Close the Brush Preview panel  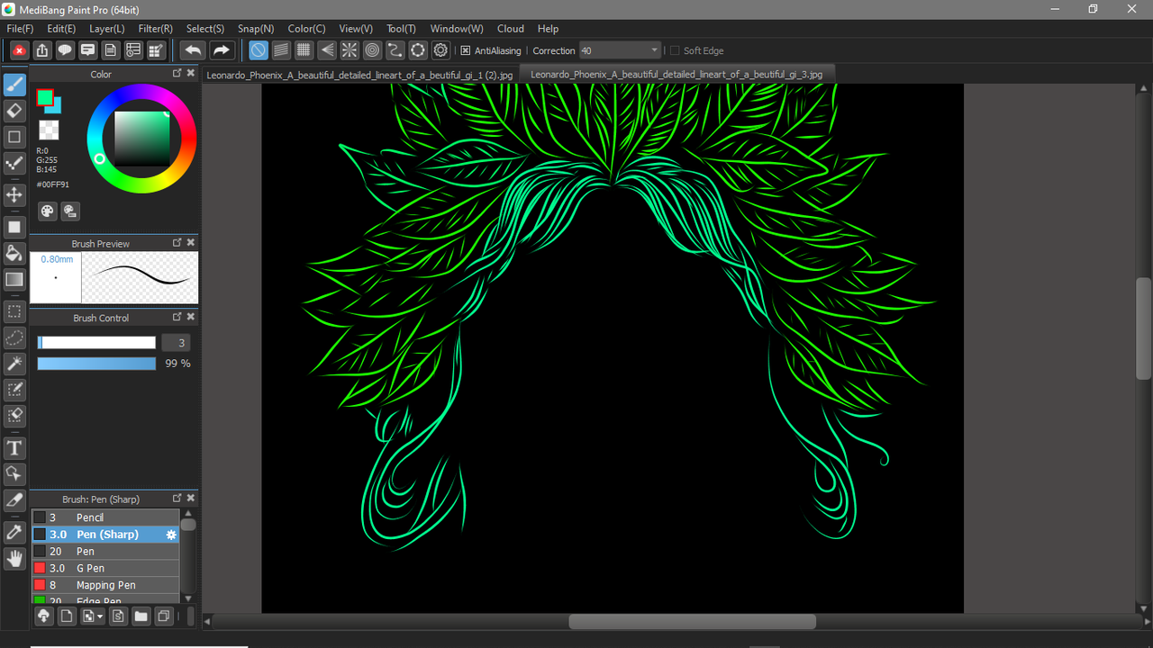(191, 243)
